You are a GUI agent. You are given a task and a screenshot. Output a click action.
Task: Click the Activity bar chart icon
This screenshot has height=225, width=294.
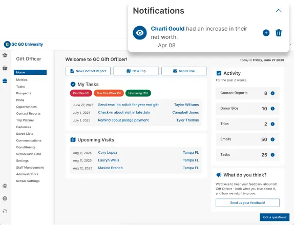coord(219,73)
